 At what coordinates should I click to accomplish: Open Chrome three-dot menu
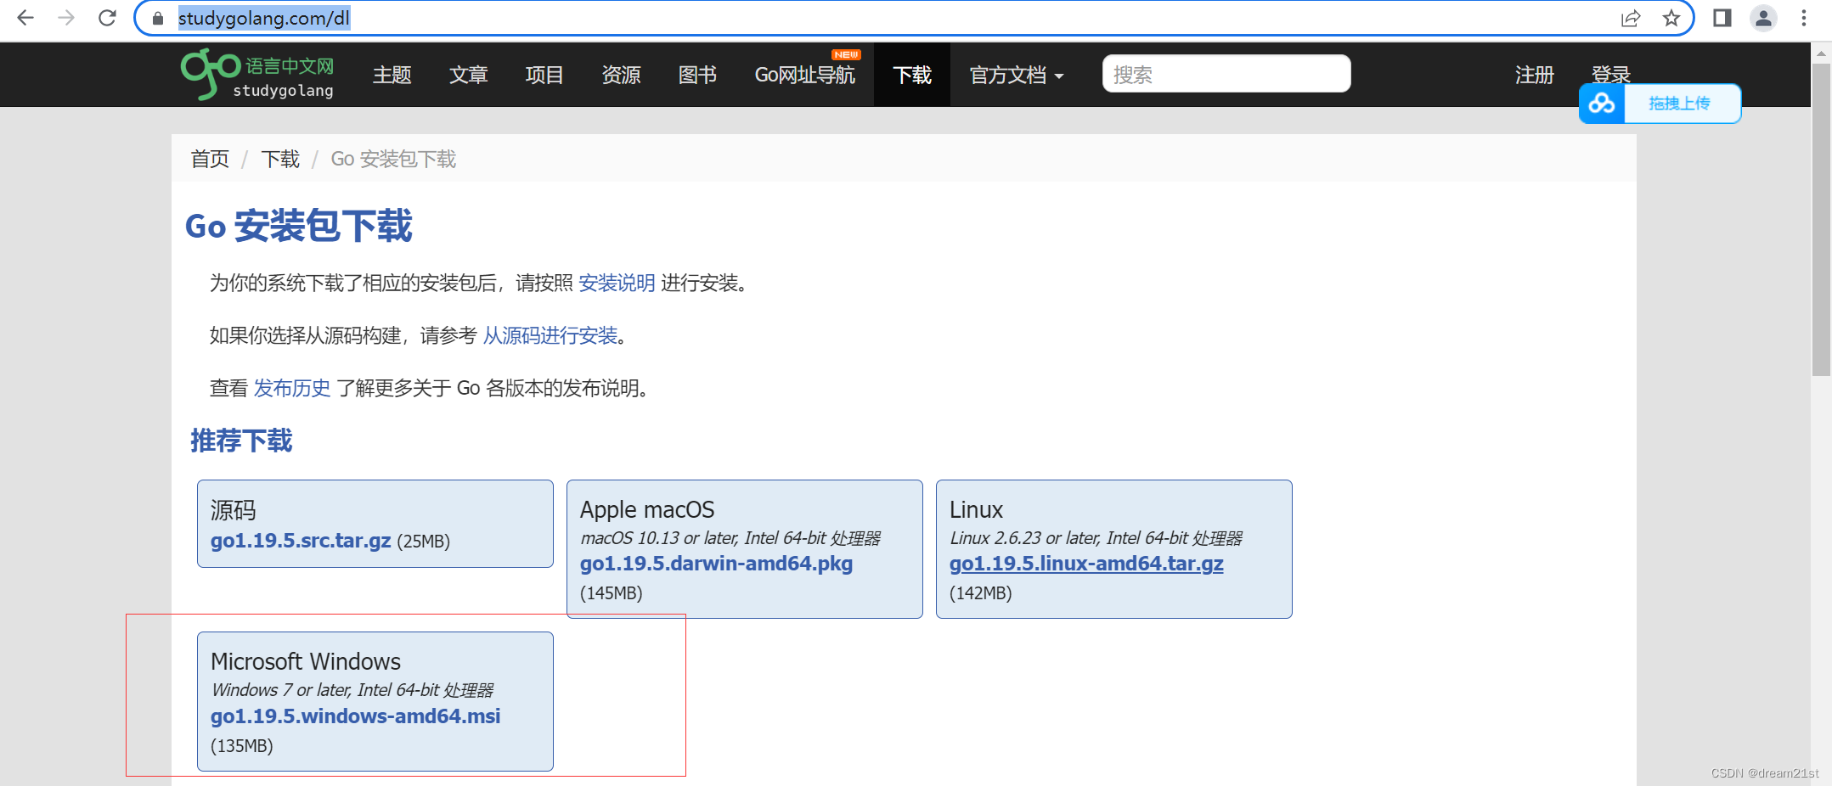click(1804, 18)
